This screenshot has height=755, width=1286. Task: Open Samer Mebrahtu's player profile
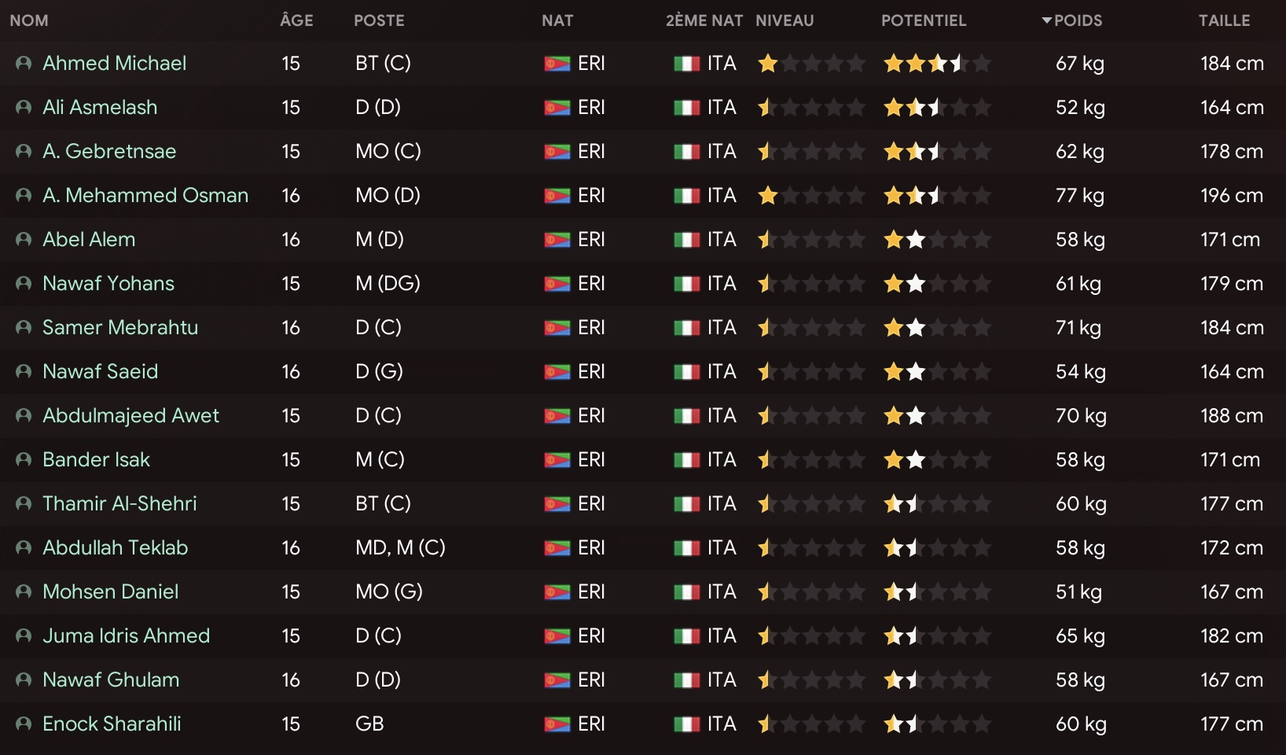click(120, 327)
